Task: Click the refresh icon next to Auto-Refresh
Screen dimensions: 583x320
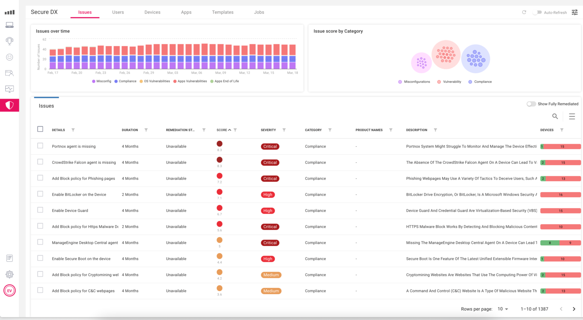Action: (x=524, y=12)
